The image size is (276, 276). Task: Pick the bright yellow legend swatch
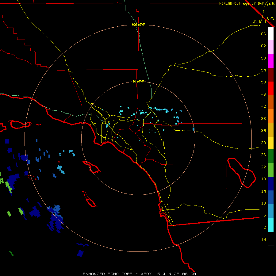tap(271, 143)
